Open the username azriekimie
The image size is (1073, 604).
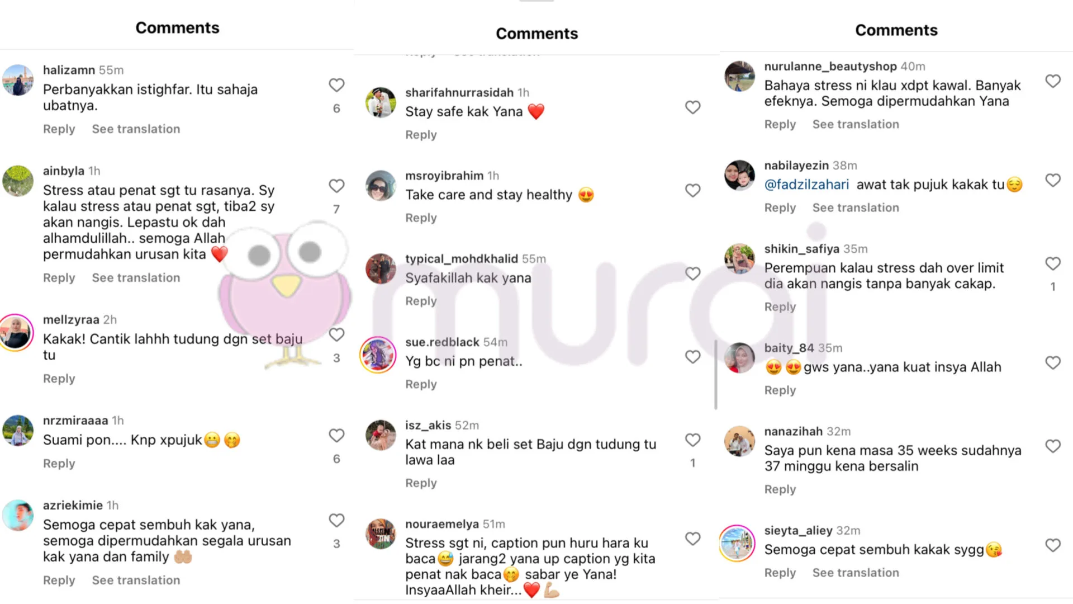click(73, 506)
